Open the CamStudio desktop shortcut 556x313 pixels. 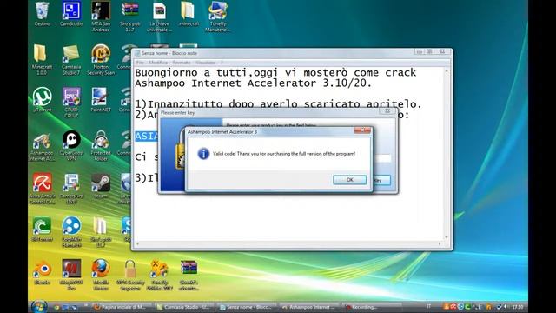[x=71, y=14]
